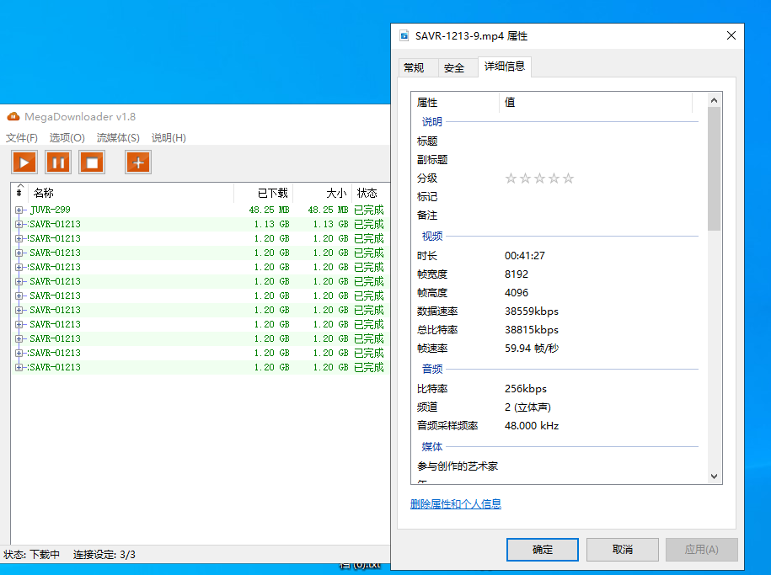Select the JUVR-299 row name

click(51, 210)
